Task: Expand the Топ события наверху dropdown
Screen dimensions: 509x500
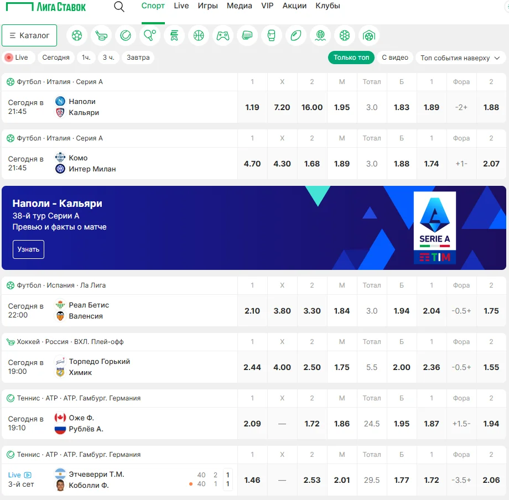Action: pyautogui.click(x=460, y=58)
